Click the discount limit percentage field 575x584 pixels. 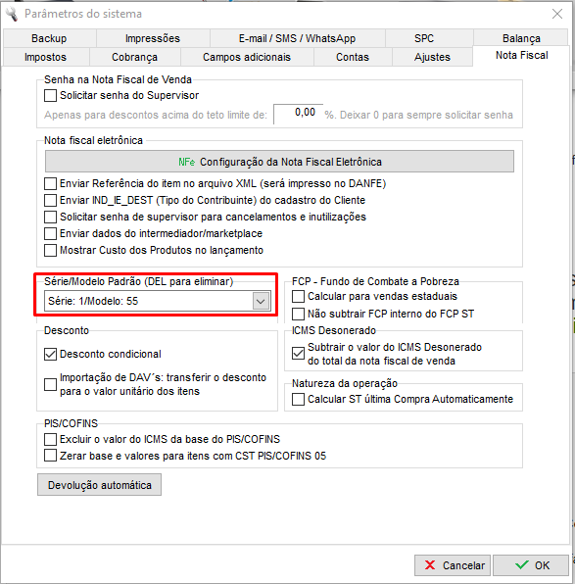[298, 114]
